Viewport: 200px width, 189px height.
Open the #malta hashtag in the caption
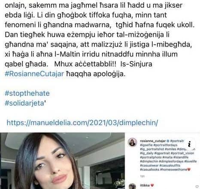coord(167,157)
